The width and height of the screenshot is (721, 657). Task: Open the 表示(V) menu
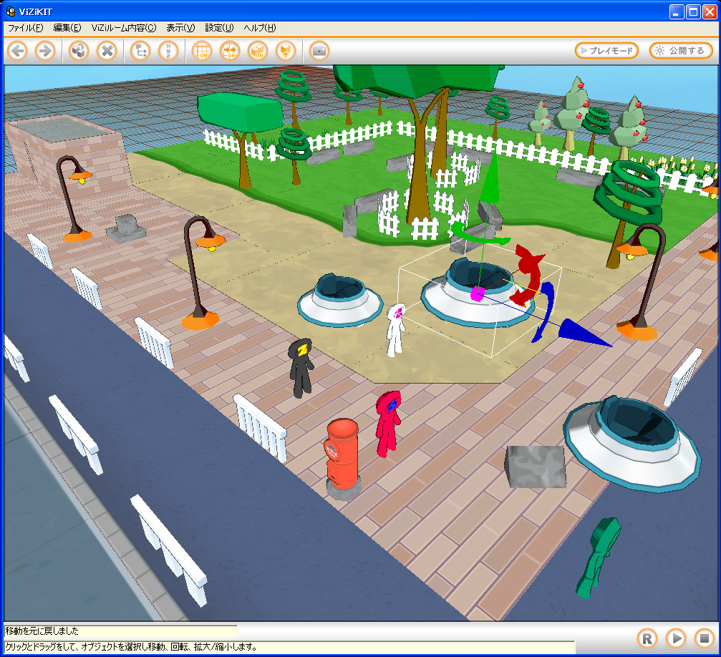(x=180, y=28)
